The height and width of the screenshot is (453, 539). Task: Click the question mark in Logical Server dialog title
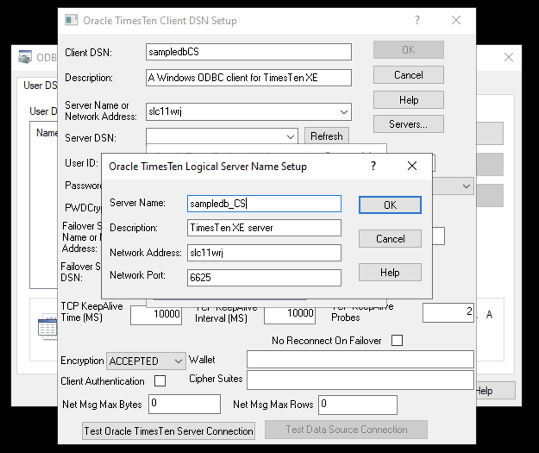(373, 166)
